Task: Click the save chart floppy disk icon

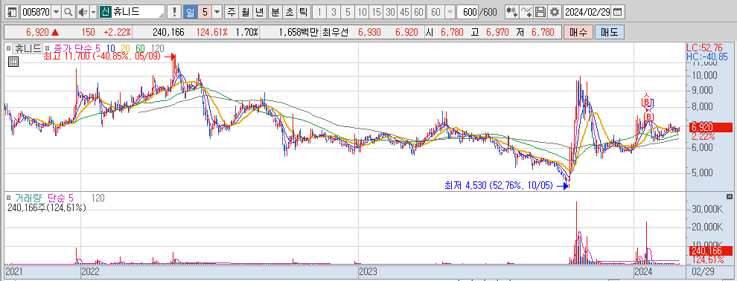Action: 541,12
